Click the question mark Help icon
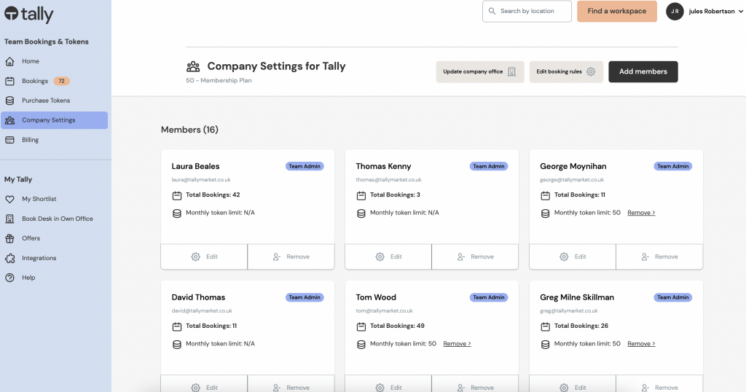Viewport: 746px width, 392px height. [x=9, y=278]
